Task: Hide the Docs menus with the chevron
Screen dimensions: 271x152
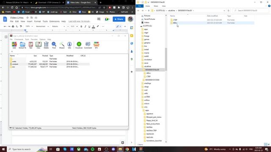Action: click(x=125, y=27)
